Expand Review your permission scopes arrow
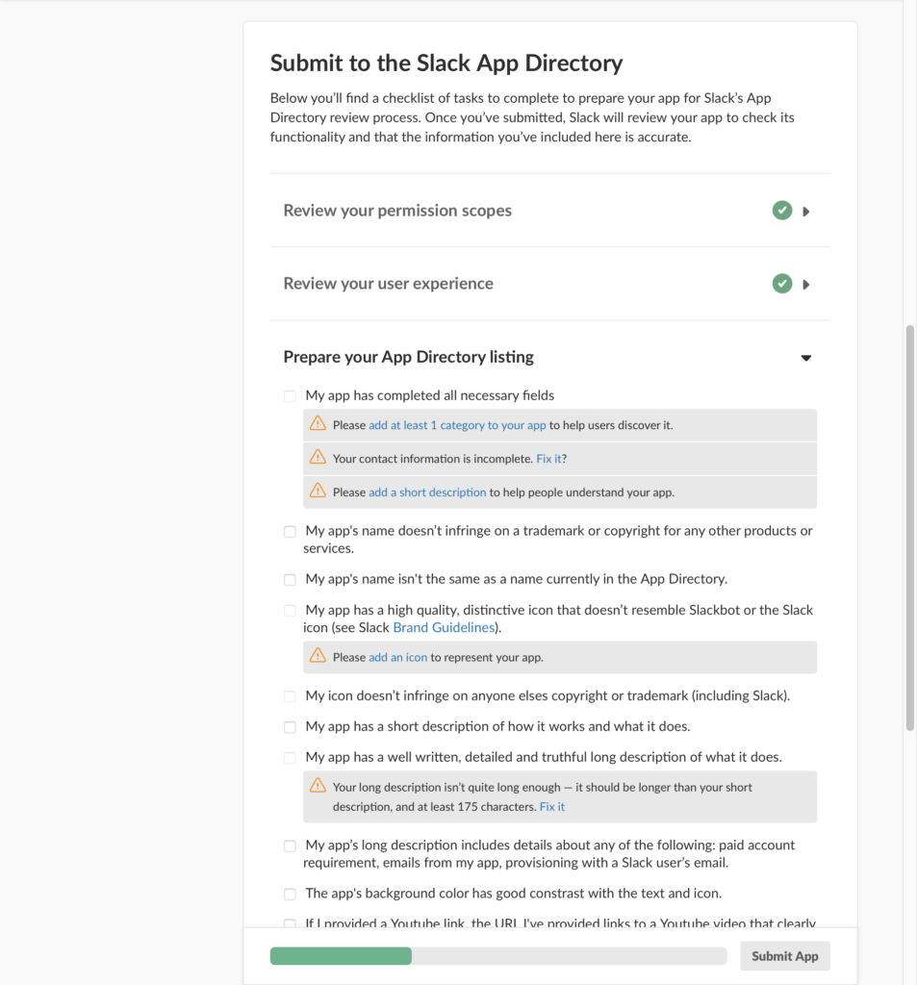Image resolution: width=917 pixels, height=985 pixels. pos(806,212)
